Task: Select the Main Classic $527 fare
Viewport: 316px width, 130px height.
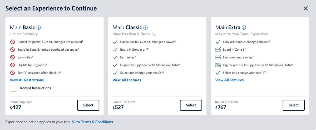Action: 191,105
